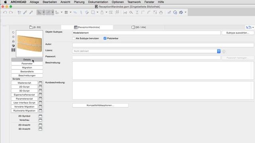This screenshot has height=143, width=255.
Task: Open the marquee options dropdown arrow
Action: [97, 12]
